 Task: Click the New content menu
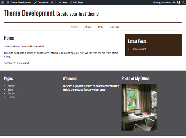(63, 2)
